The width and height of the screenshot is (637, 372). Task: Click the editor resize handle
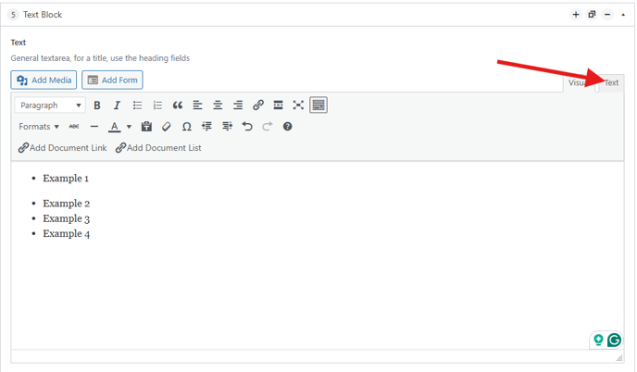(x=619, y=358)
